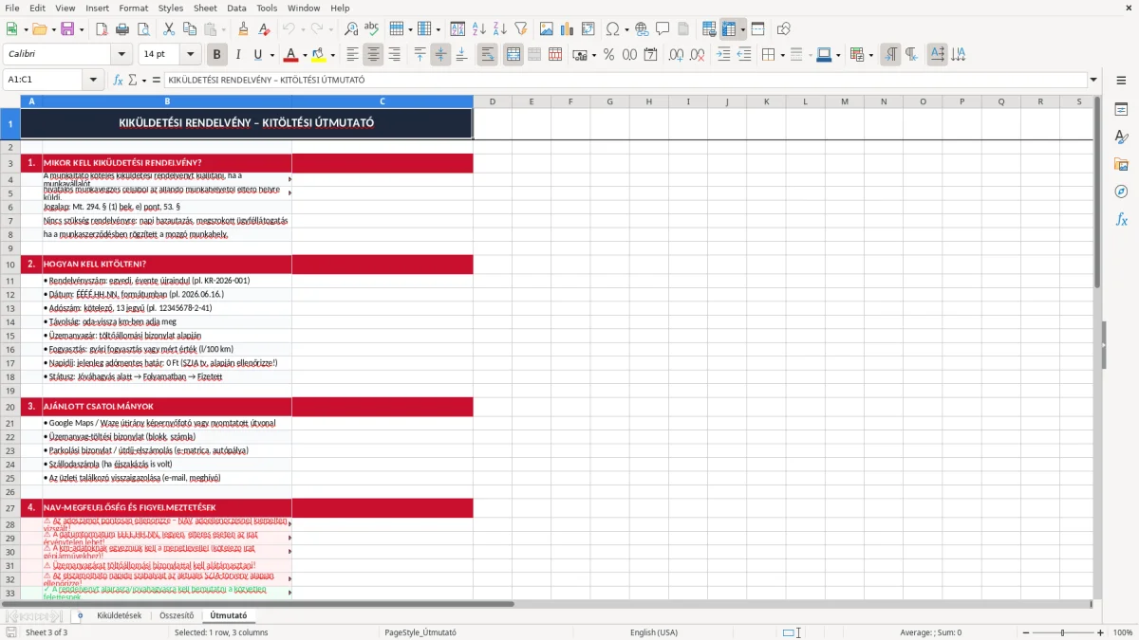Screen dimensions: 1139x640
Task: Open the Styles menu
Action: click(171, 8)
